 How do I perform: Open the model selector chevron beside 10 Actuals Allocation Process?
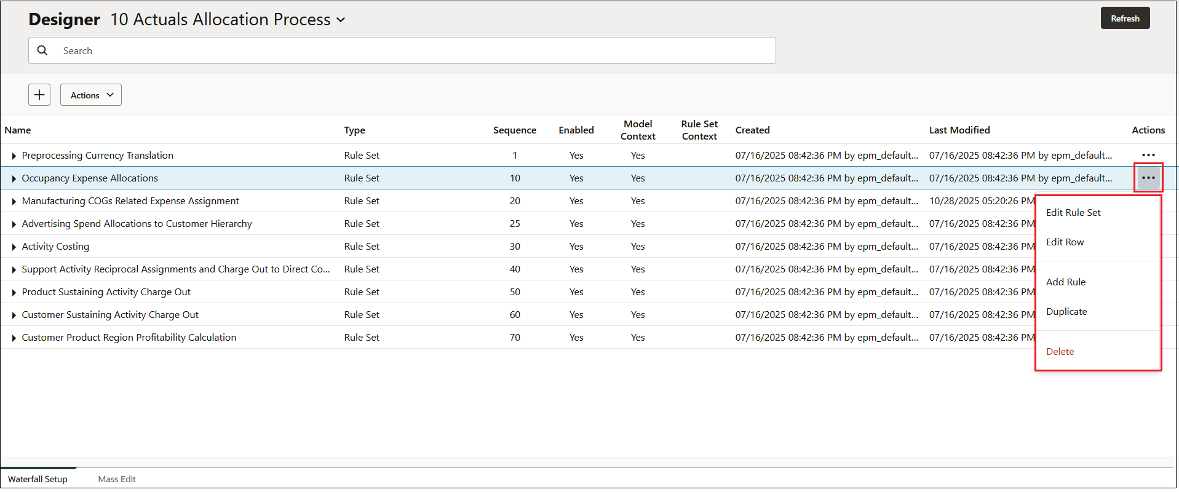click(341, 20)
